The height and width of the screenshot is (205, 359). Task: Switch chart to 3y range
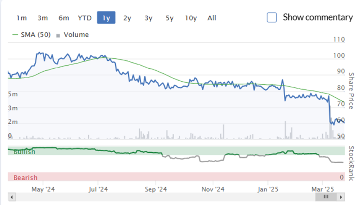148,18
